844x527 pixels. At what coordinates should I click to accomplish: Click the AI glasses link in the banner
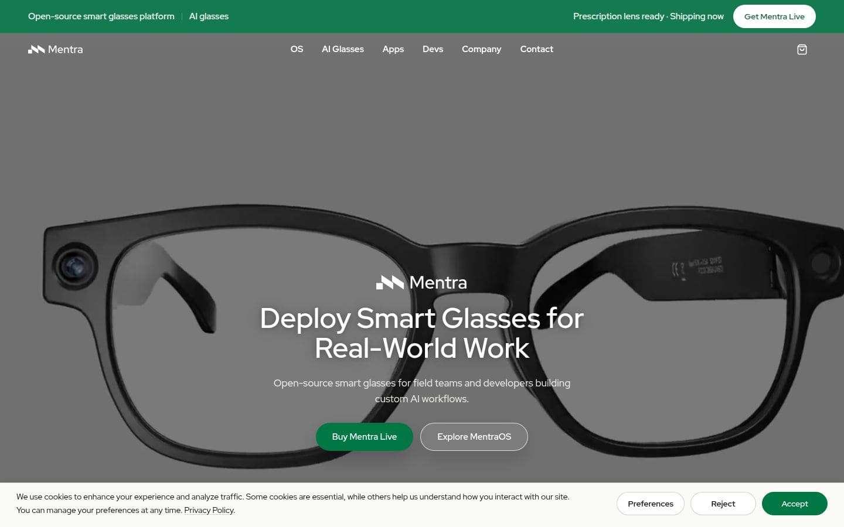[x=209, y=16]
